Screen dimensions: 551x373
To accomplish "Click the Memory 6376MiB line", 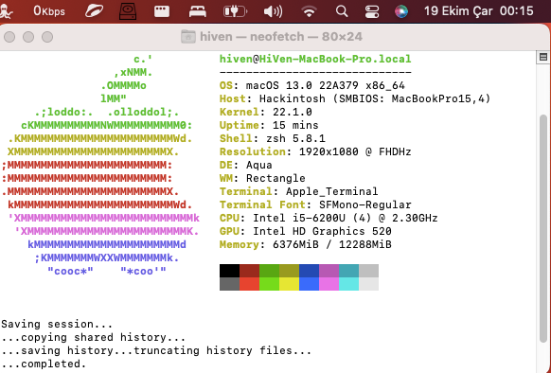I will click(306, 244).
